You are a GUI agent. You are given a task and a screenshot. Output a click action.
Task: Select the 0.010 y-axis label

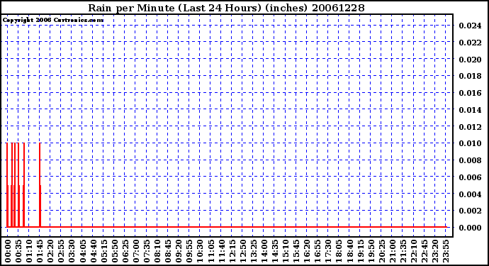click(470, 143)
